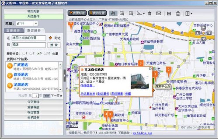Close the 雪龙商务酒店 info popup
Viewport: 218px width, 139px height.
click(x=150, y=69)
